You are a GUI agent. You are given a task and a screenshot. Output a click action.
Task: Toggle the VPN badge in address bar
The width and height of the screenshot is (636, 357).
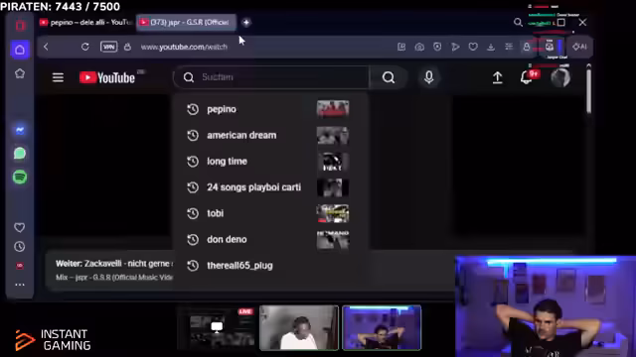[108, 47]
